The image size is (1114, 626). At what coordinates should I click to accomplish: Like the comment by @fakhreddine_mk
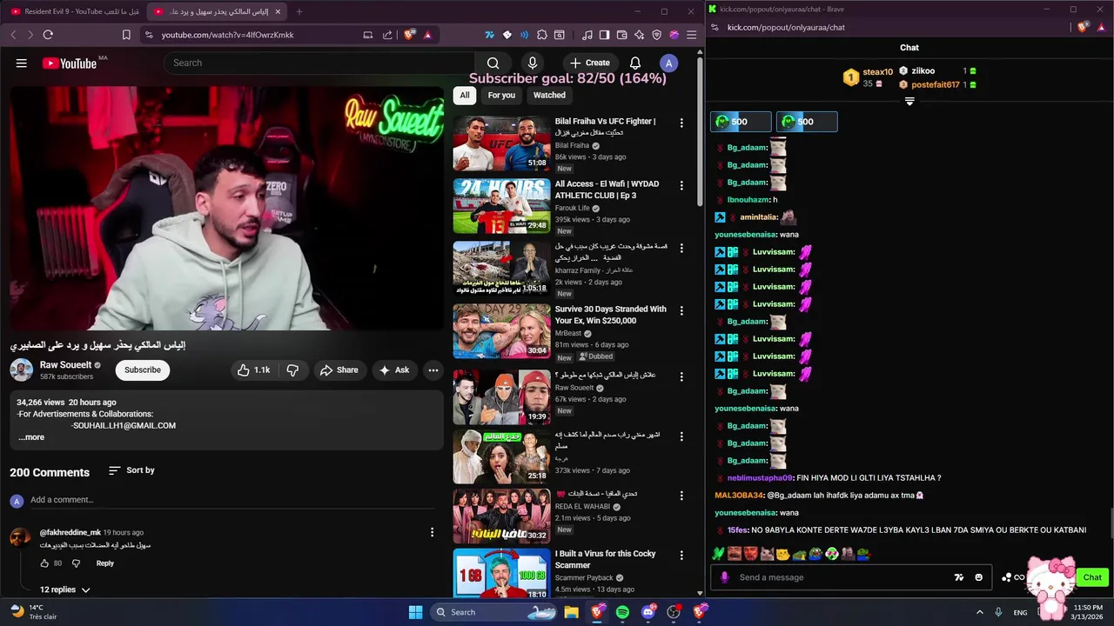44,563
